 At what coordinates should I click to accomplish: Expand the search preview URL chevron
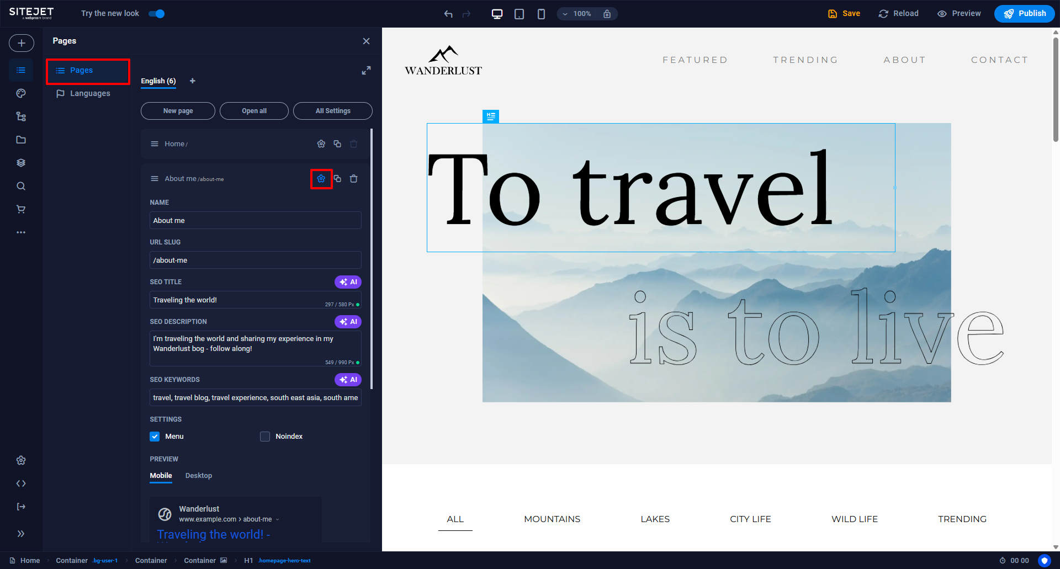[278, 519]
